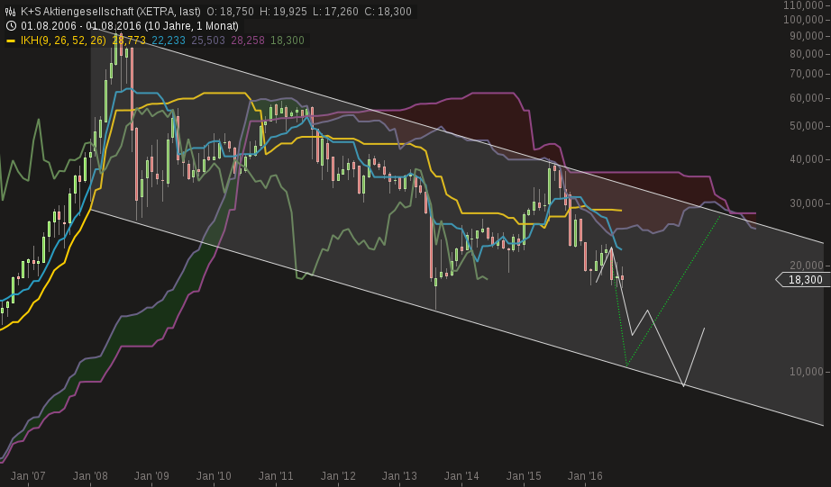The height and width of the screenshot is (487, 831).
Task: Click the Jan '12 time axis label
Action: pos(338,476)
